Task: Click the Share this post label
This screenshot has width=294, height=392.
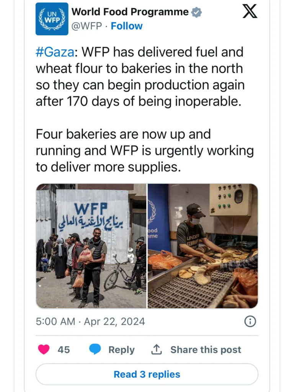Action: tap(206, 350)
